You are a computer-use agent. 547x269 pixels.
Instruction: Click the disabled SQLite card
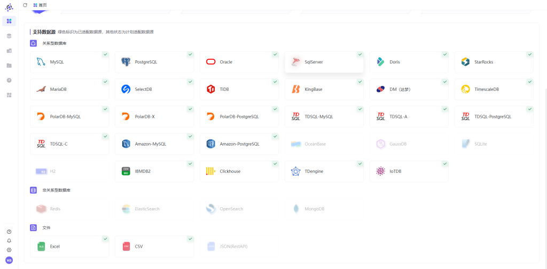click(494, 144)
